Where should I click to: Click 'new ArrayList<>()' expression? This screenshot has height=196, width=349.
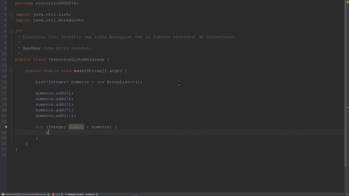119,82
